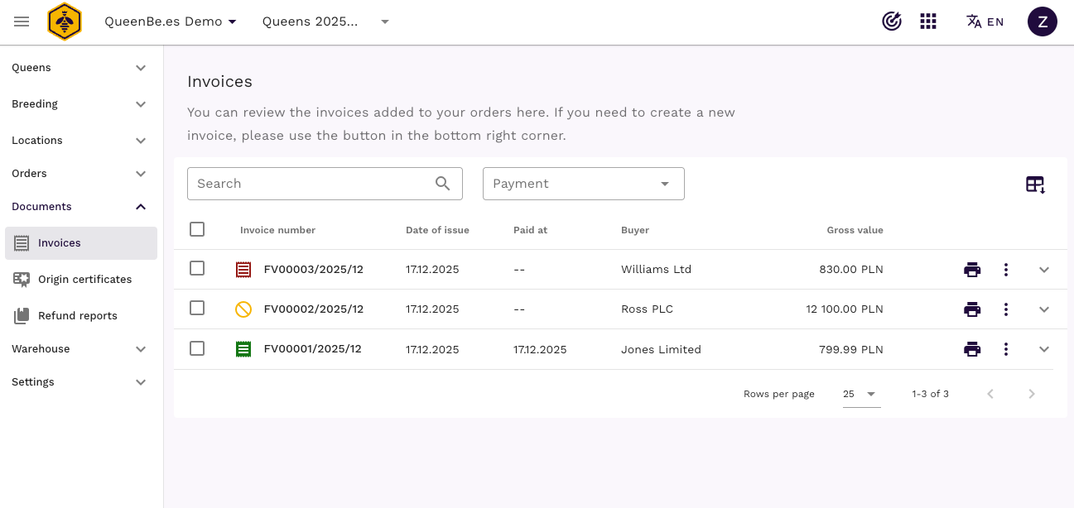Screen dimensions: 1074x508
Task: Open the user profile avatar Z
Action: tap(1042, 22)
